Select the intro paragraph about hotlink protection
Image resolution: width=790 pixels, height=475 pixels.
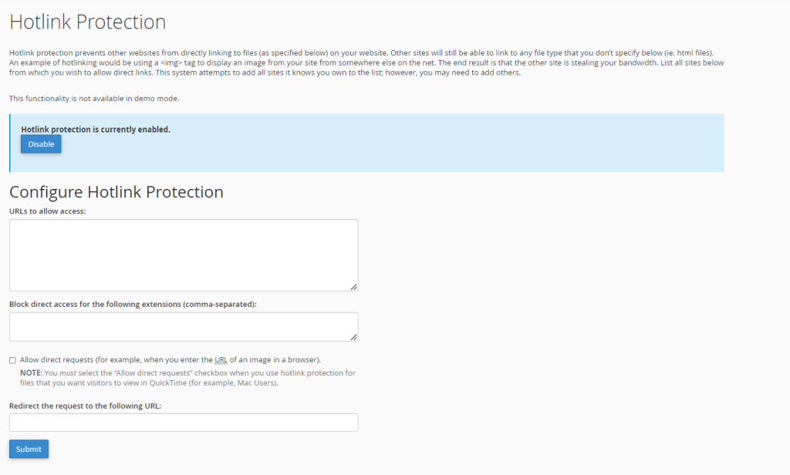(366, 62)
